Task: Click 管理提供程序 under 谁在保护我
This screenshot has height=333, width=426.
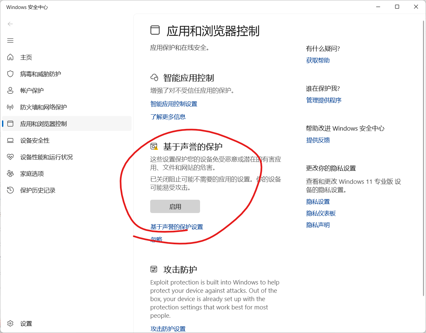Action: tap(324, 100)
